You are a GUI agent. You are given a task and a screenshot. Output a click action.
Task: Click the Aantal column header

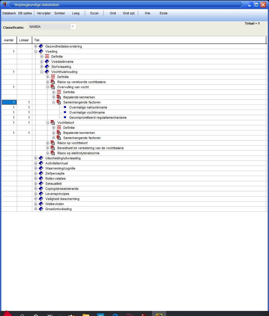point(9,40)
